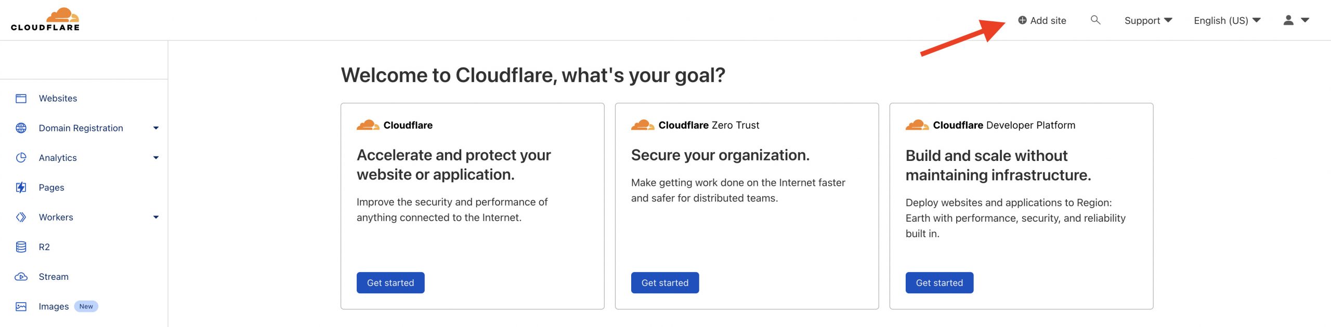Click the Domain Registration globe icon
The height and width of the screenshot is (327, 1331).
point(22,128)
